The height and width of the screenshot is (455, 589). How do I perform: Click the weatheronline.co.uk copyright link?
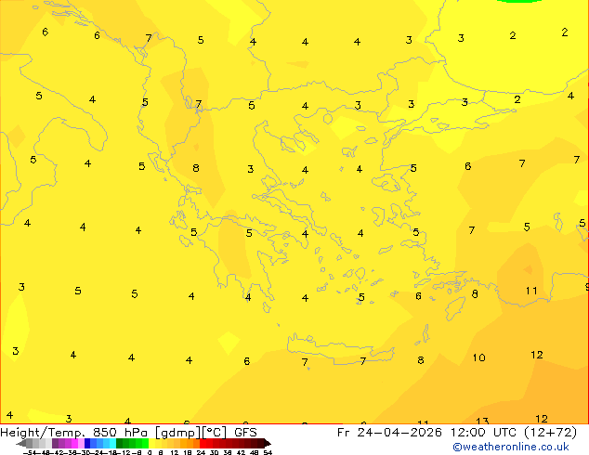[x=510, y=447]
